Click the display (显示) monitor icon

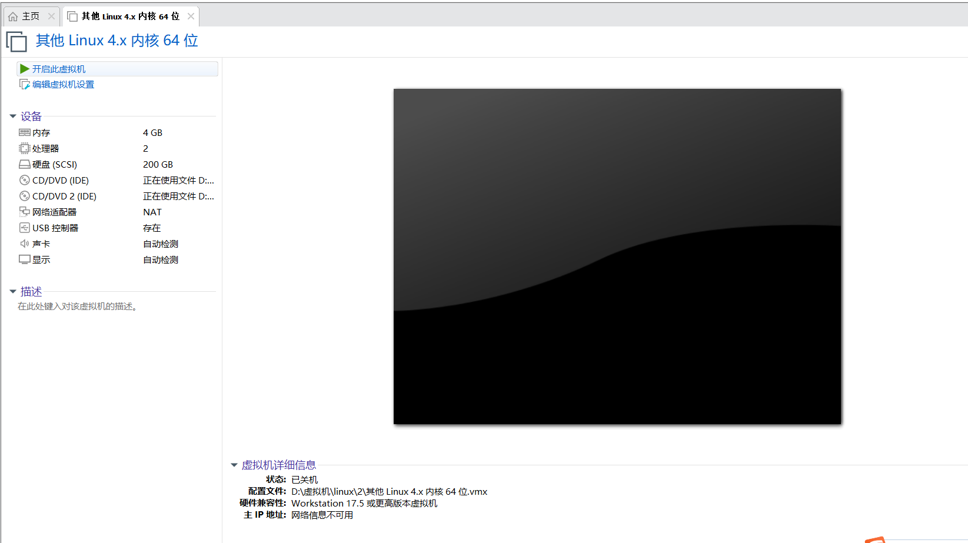point(25,259)
